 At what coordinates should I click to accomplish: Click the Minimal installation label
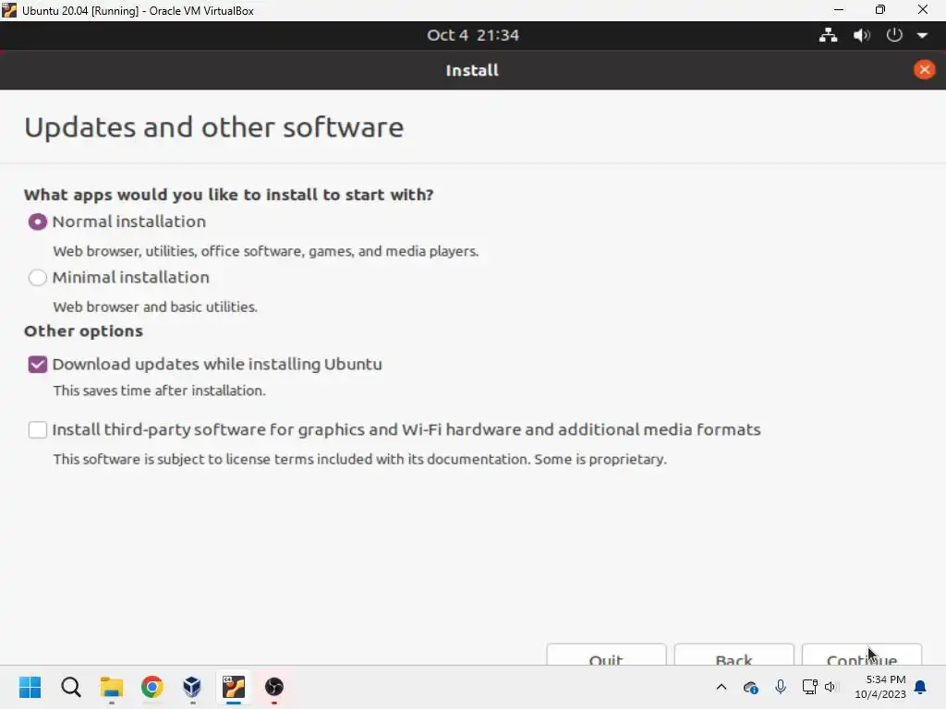131,277
